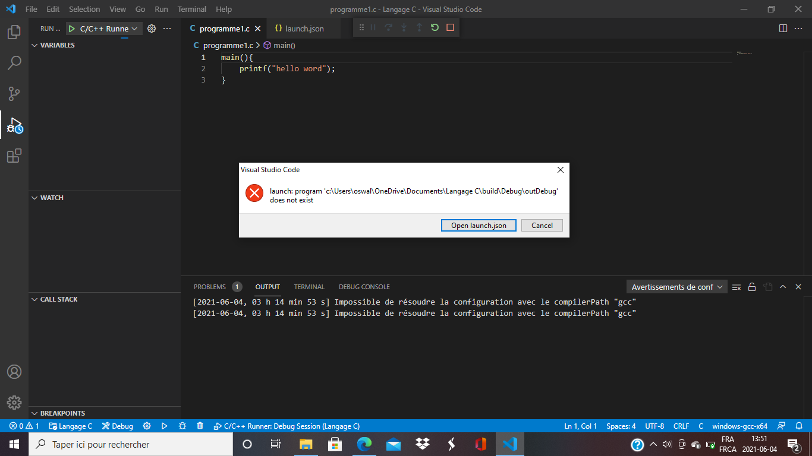
Task: Open the Manage gear menu
Action: [14, 402]
